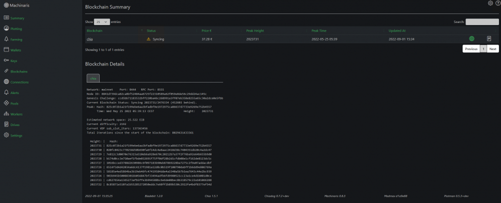Open the entries-per-page dropdown showing 25
The width and height of the screenshot is (501, 203).
click(102, 22)
